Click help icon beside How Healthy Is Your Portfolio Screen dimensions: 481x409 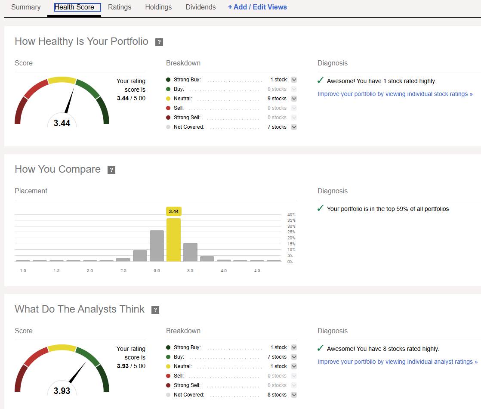point(159,42)
